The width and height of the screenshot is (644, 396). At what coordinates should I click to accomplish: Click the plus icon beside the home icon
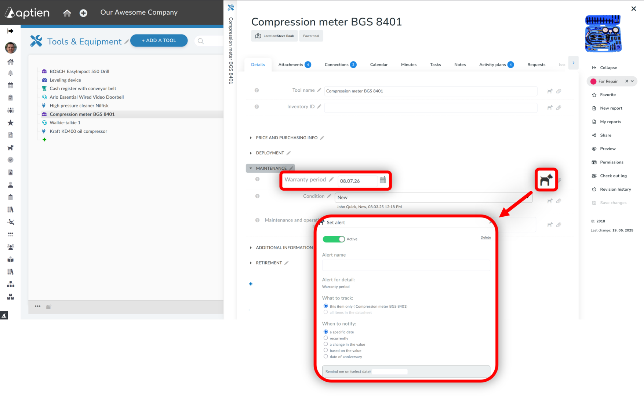pyautogui.click(x=83, y=13)
